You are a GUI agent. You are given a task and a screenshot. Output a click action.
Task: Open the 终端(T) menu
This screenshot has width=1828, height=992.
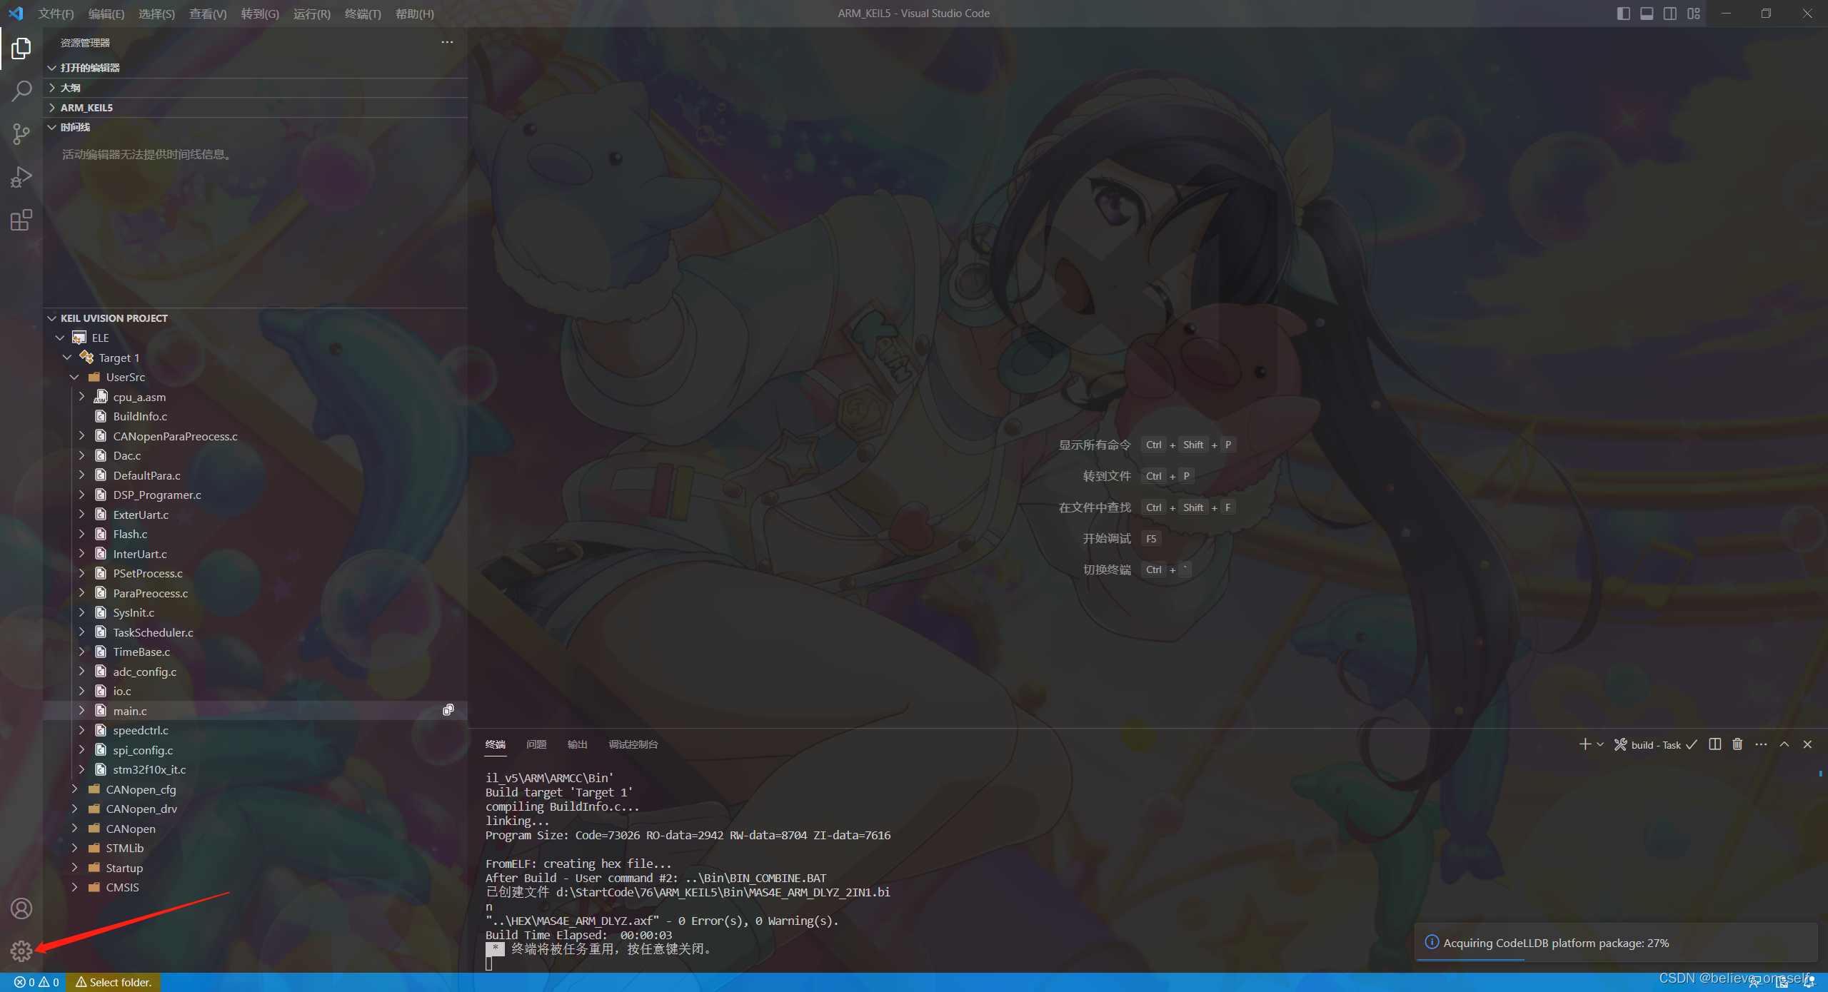click(x=363, y=14)
